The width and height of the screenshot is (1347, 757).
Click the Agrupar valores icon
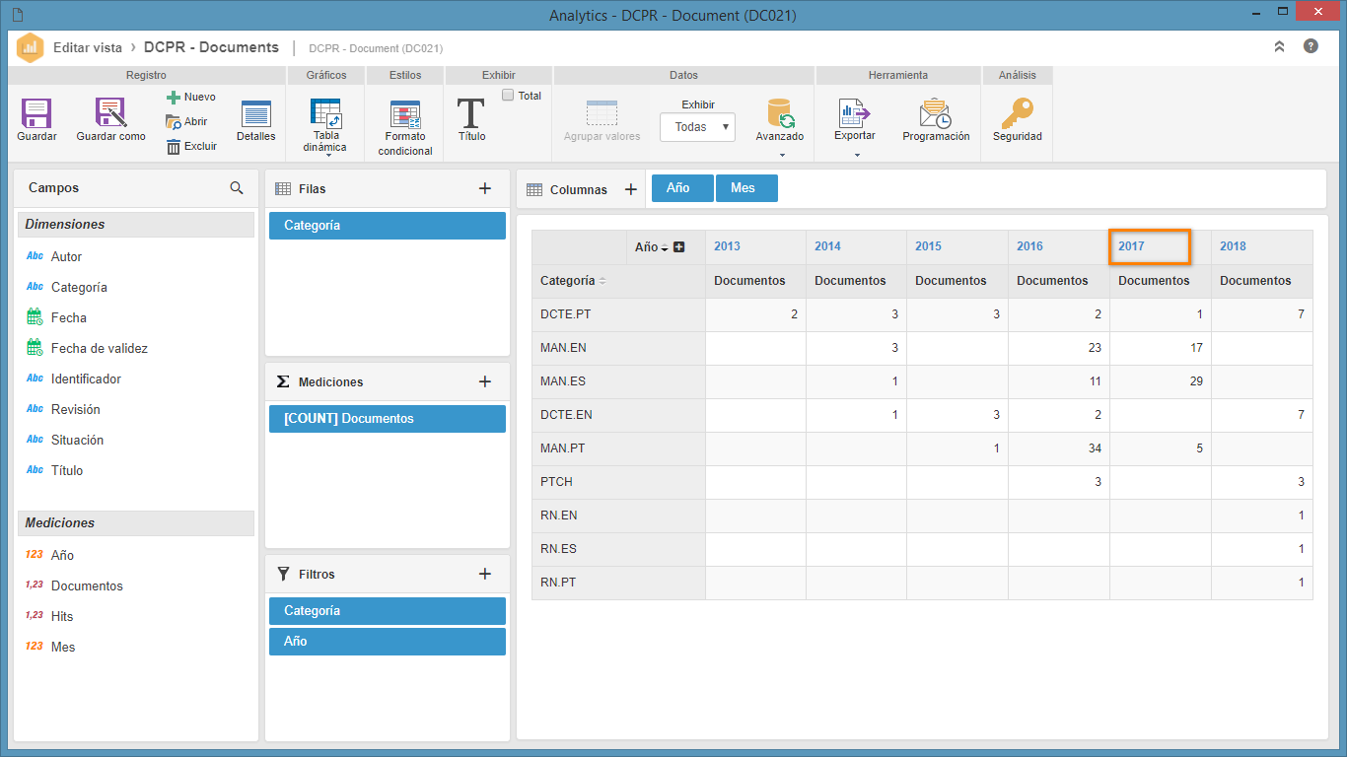tap(602, 113)
